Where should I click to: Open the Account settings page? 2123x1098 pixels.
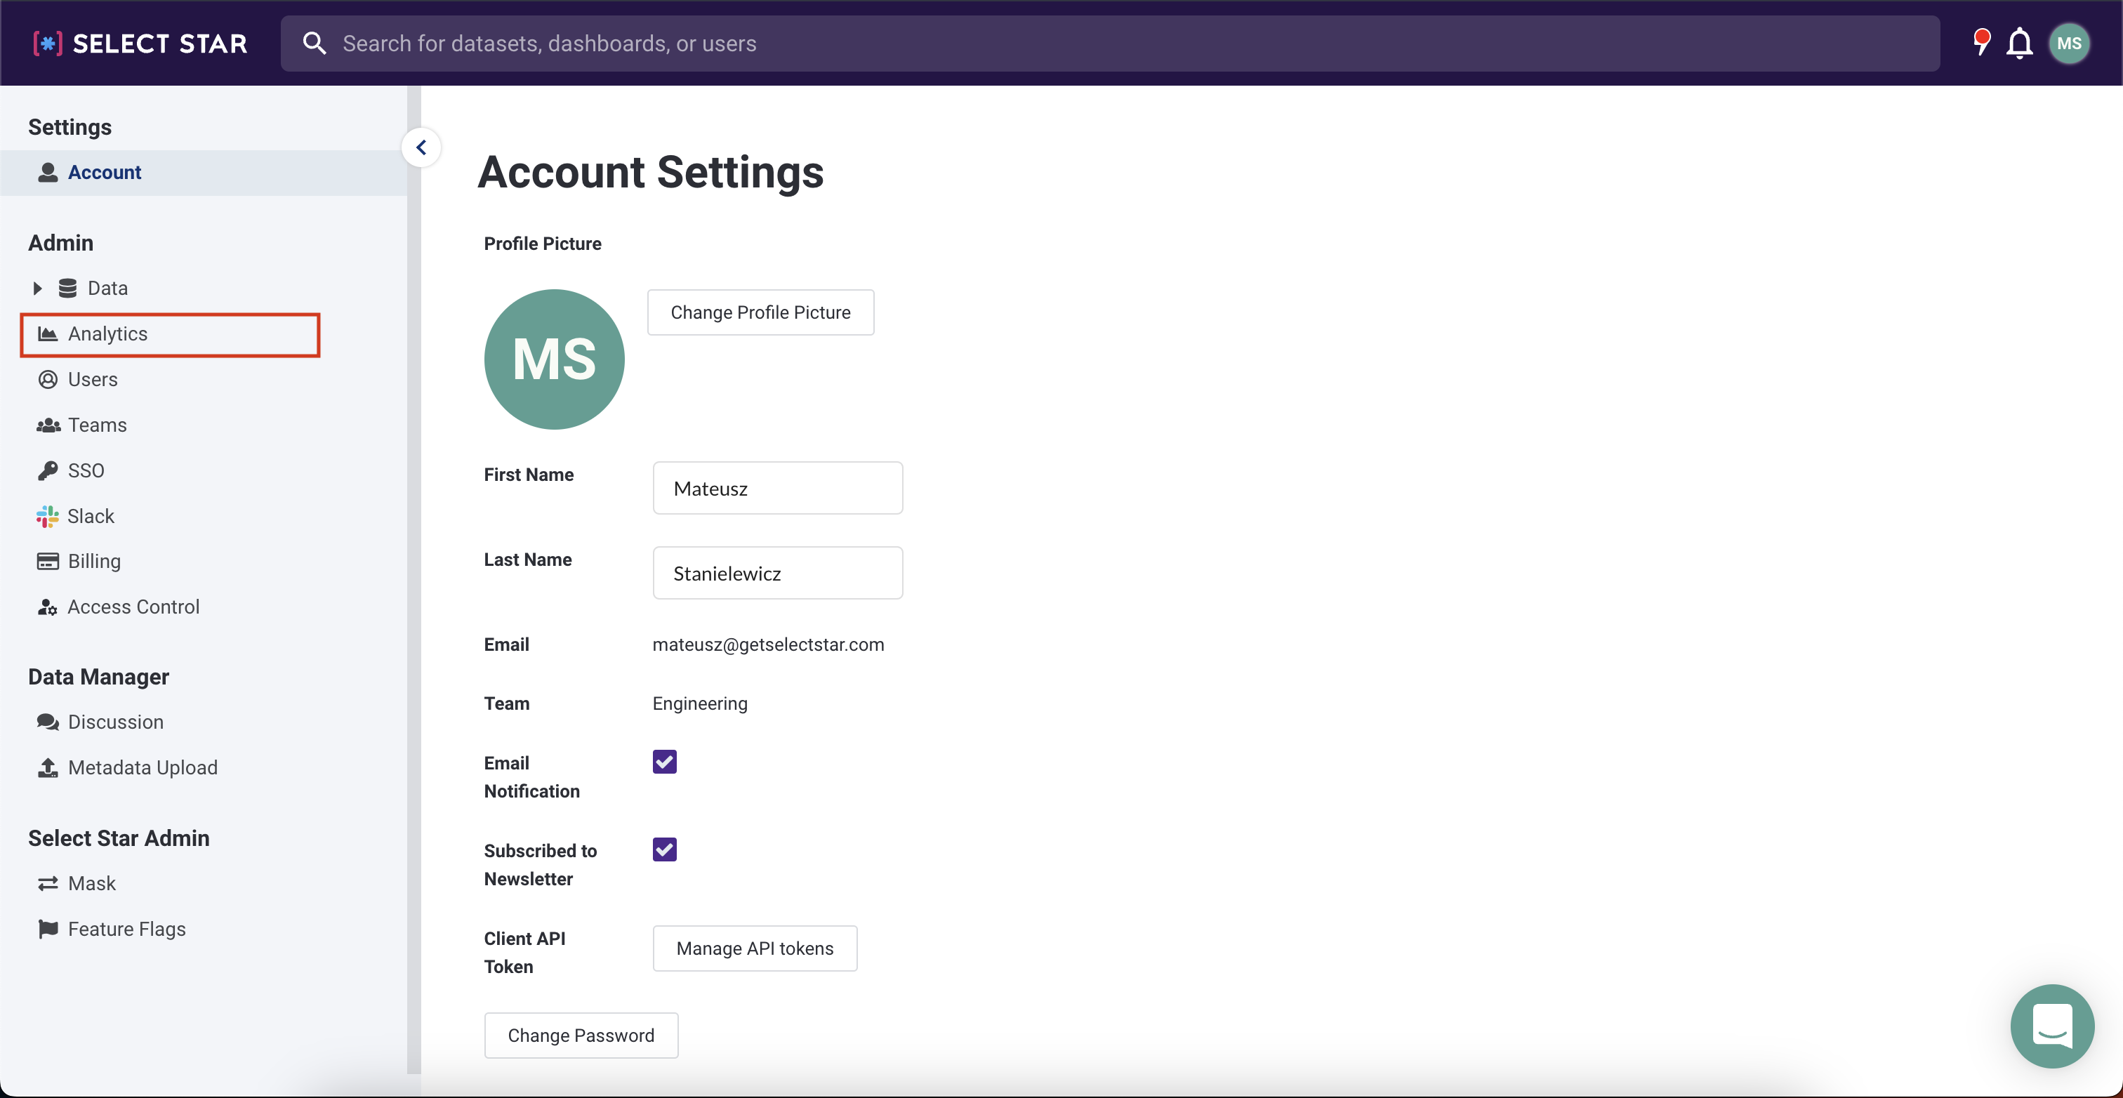(x=203, y=172)
